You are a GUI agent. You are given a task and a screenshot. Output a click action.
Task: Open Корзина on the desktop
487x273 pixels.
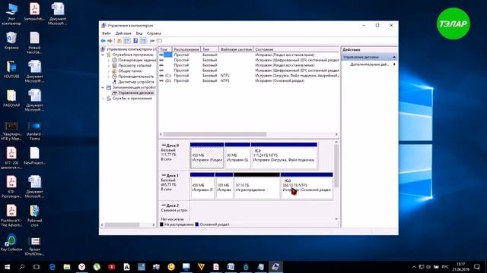coord(11,40)
